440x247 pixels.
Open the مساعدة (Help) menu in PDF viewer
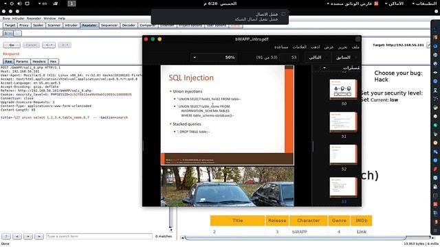pos(281,47)
